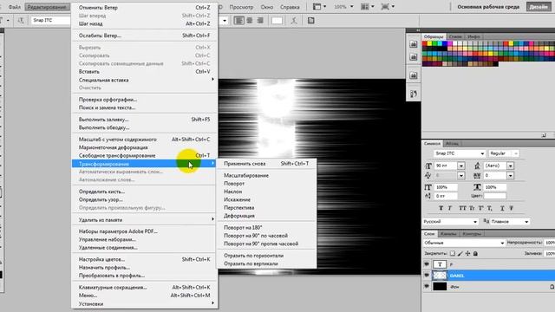Click the leading icon beside (Авто)
The height and width of the screenshot is (312, 555).
[477, 166]
